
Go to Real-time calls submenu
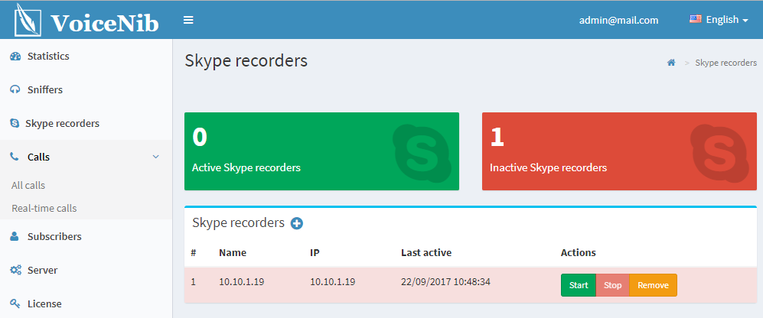[x=44, y=208]
